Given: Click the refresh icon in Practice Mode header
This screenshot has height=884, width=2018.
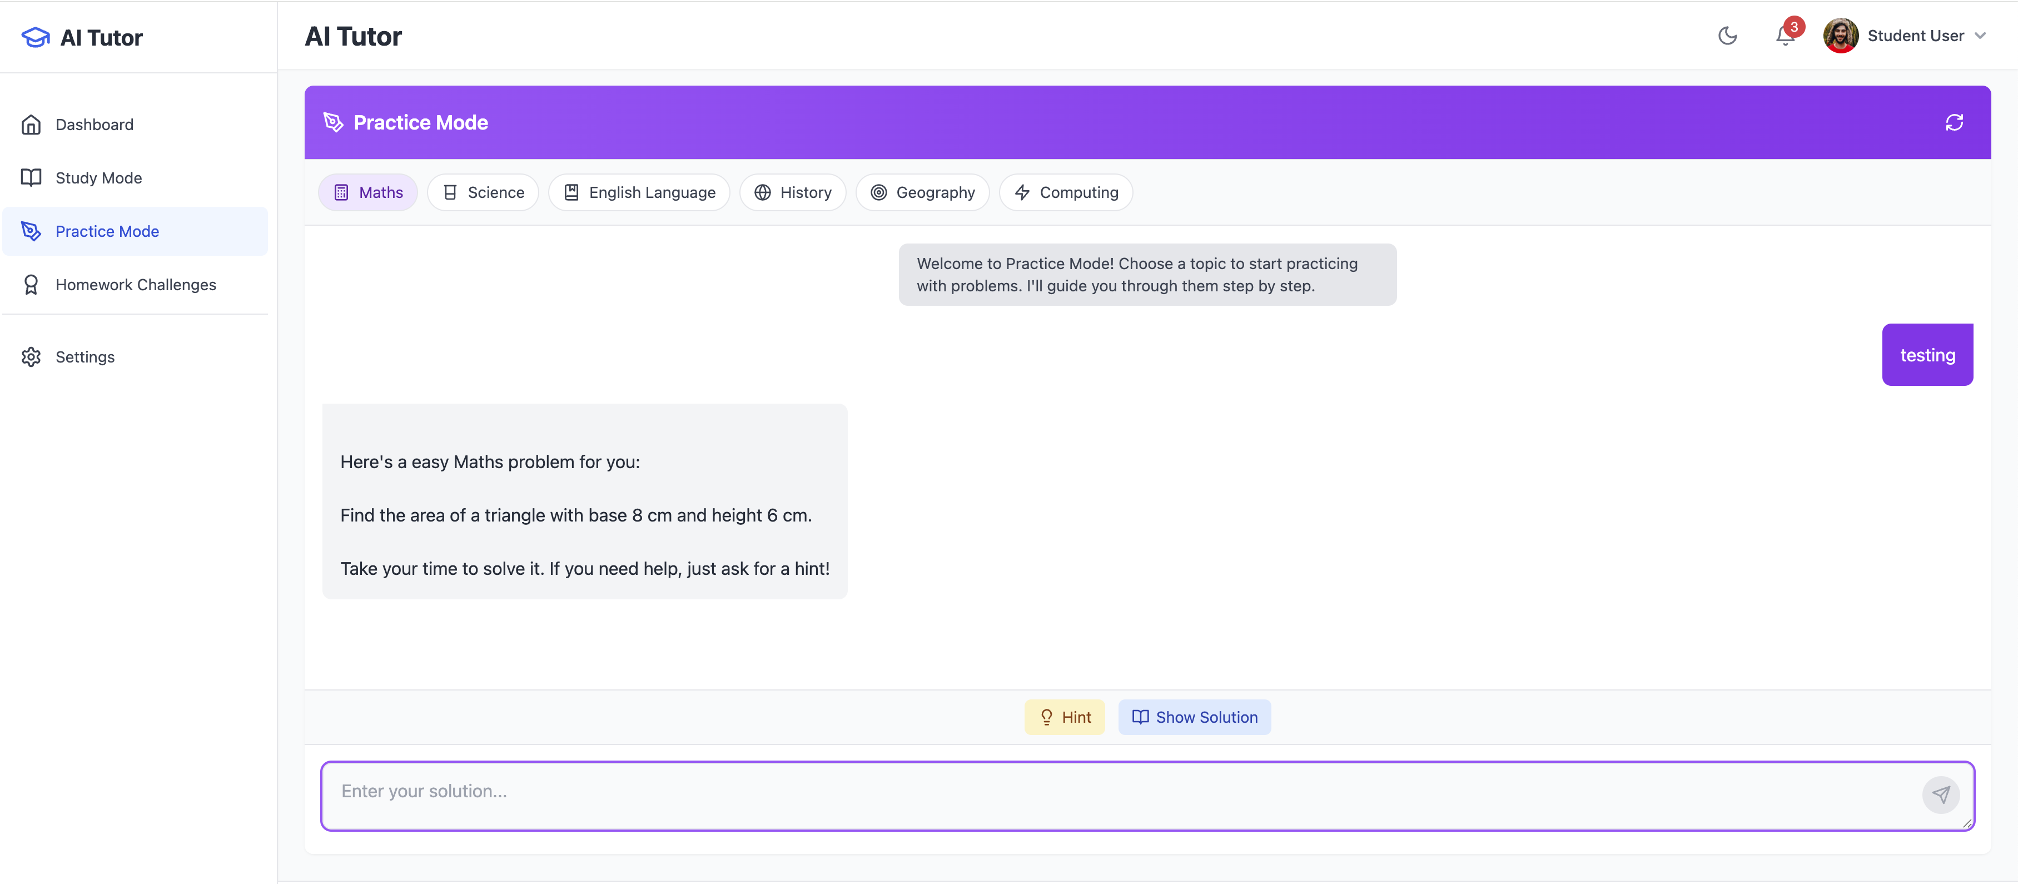Looking at the screenshot, I should pos(1954,122).
